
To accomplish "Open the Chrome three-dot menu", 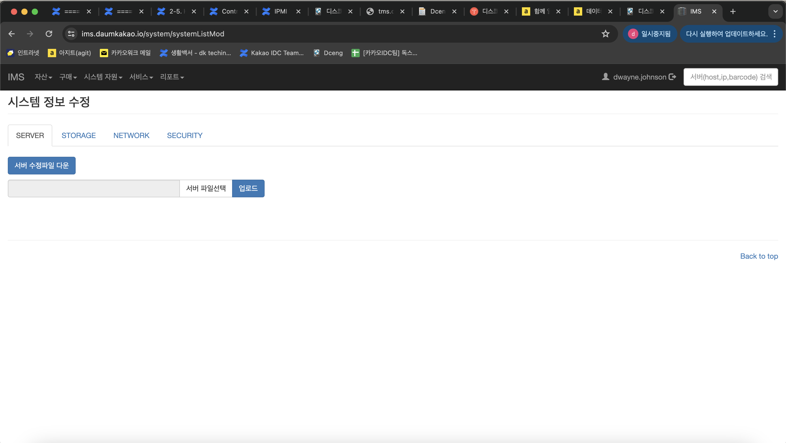I will coord(774,34).
